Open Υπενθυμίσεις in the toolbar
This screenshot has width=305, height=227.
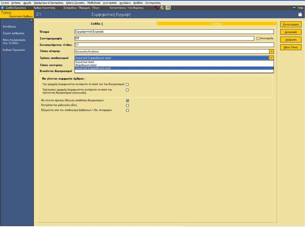click(x=135, y=8)
